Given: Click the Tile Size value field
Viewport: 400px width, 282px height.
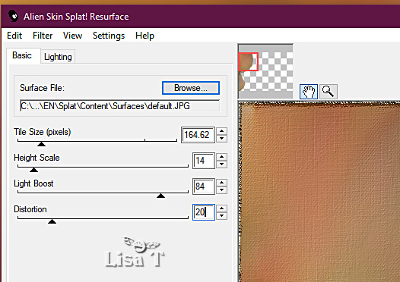Looking at the screenshot, I should pyautogui.click(x=198, y=135).
